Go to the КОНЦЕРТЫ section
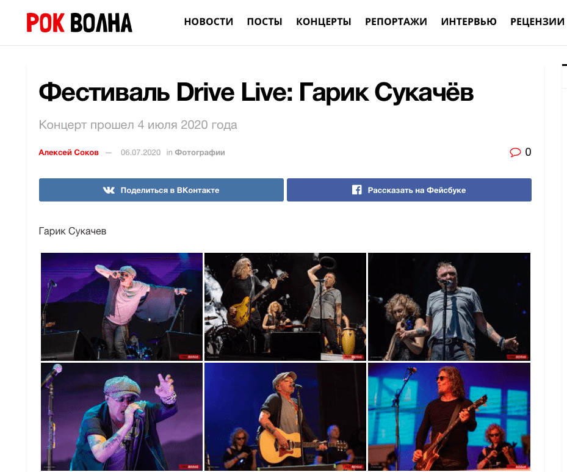Image resolution: width=567 pixels, height=472 pixels. click(323, 22)
